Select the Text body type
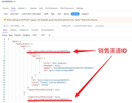 [x=59, y=14]
